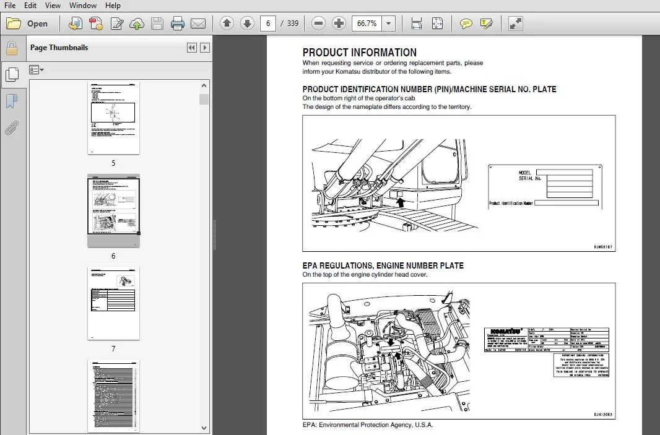Select the table of contents thumbnail below page 7
This screenshot has height=435, width=660.
113,395
